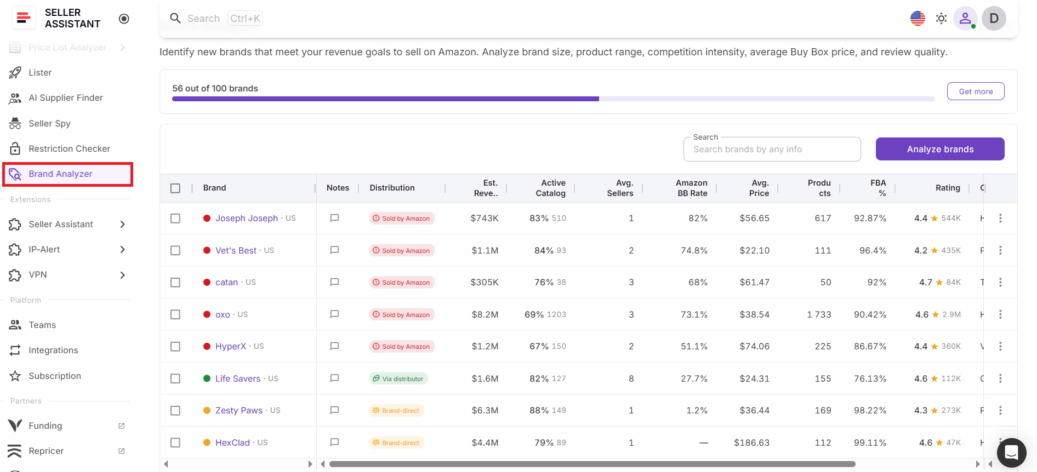
Task: Click the Search brands by any info field
Action: coord(772,149)
